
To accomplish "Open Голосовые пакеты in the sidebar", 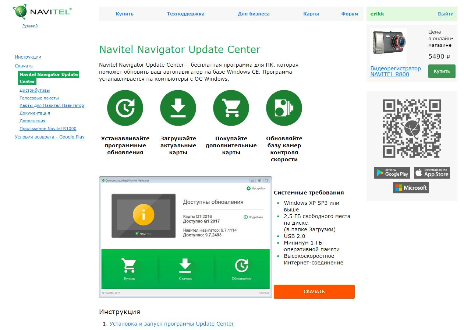I will click(39, 98).
